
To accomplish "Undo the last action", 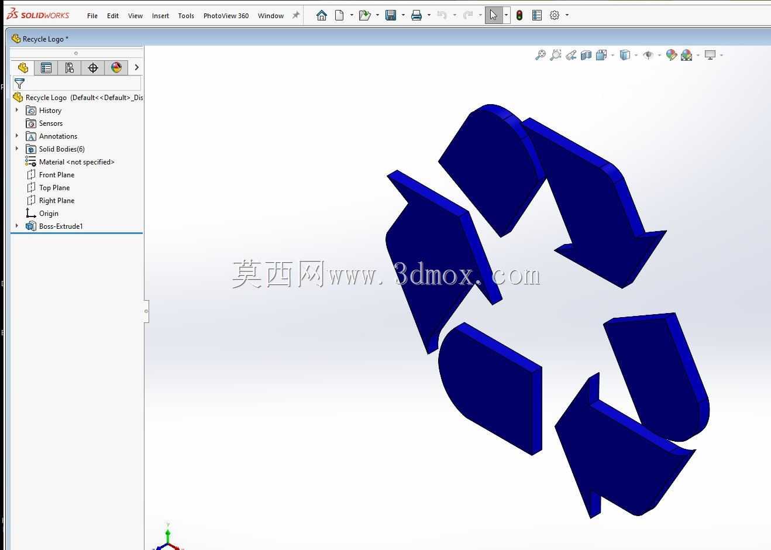I will click(x=442, y=15).
